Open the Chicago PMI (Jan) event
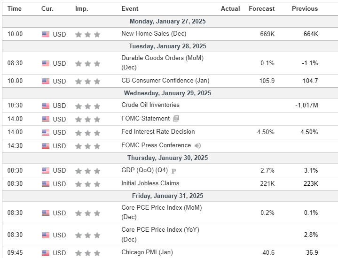Image resolution: width=338 pixels, height=258 pixels. click(x=147, y=252)
